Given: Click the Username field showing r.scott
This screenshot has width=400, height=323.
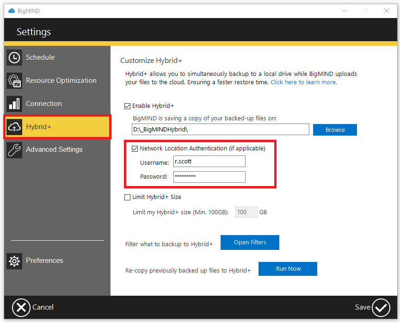Looking at the screenshot, I should tap(209, 161).
